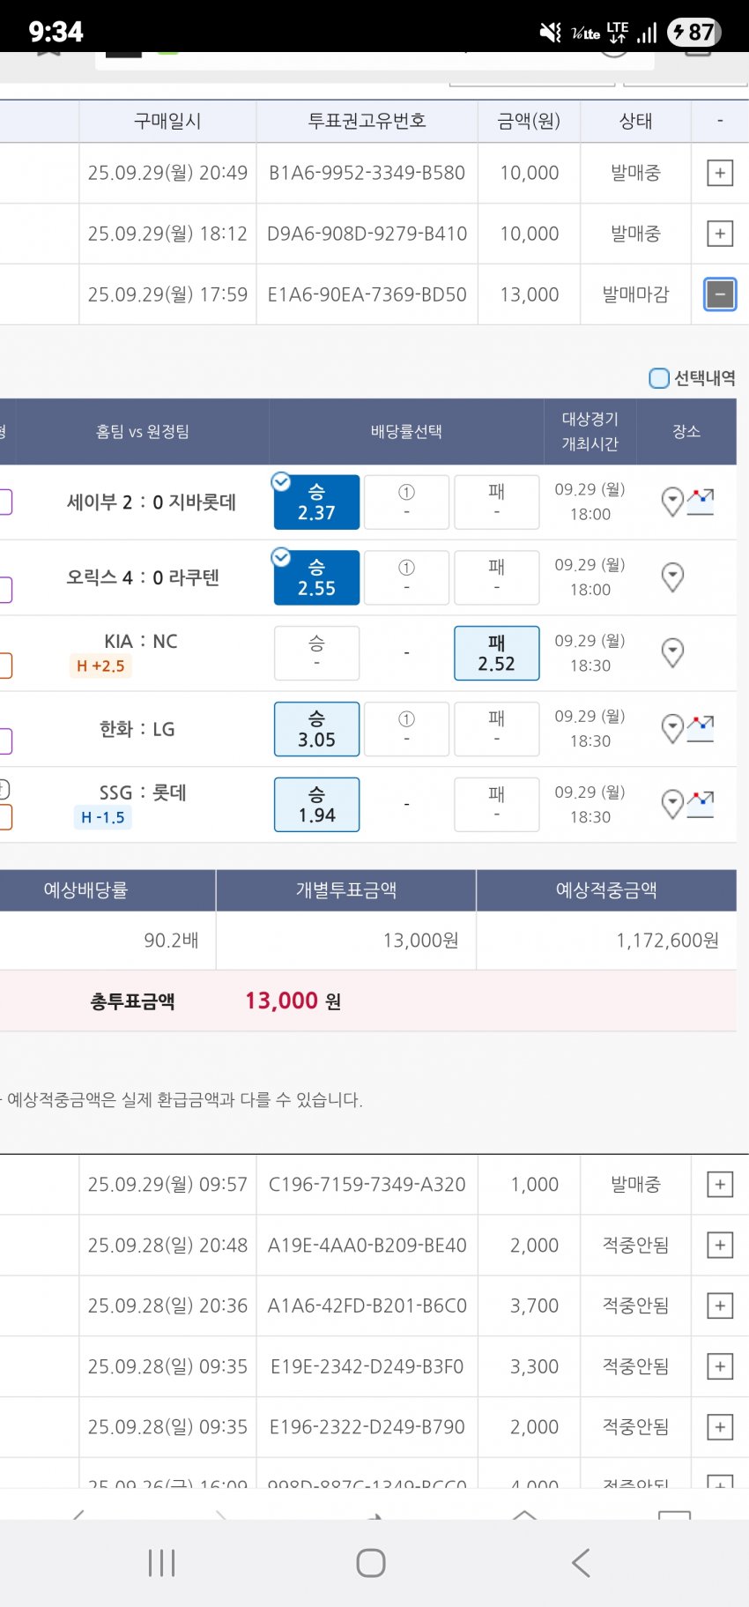Tap location pin for KIA vs NC
This screenshot has width=749, height=1607.
click(672, 653)
